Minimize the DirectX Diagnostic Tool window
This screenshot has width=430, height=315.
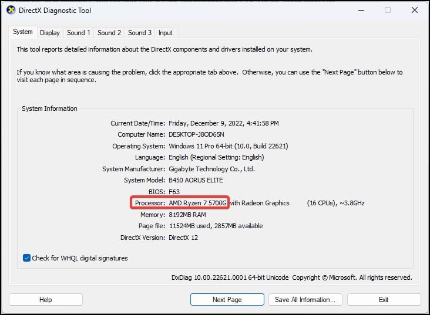pyautogui.click(x=361, y=11)
